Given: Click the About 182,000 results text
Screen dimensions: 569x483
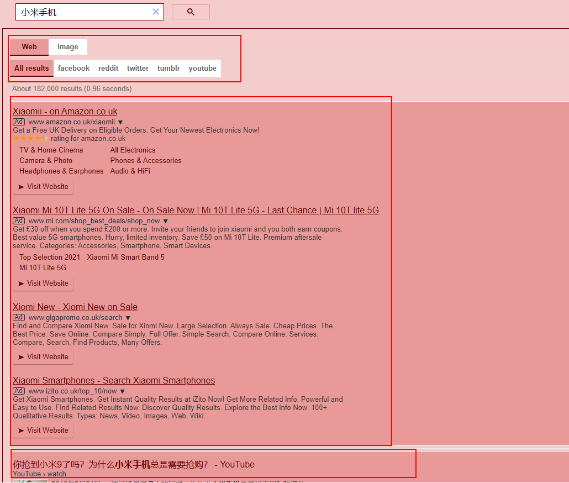Looking at the screenshot, I should [x=72, y=88].
